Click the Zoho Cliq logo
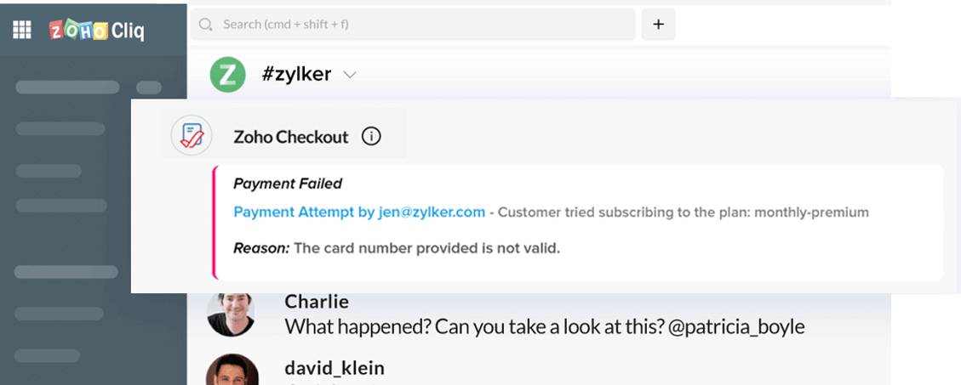The height and width of the screenshot is (385, 961). [96, 31]
